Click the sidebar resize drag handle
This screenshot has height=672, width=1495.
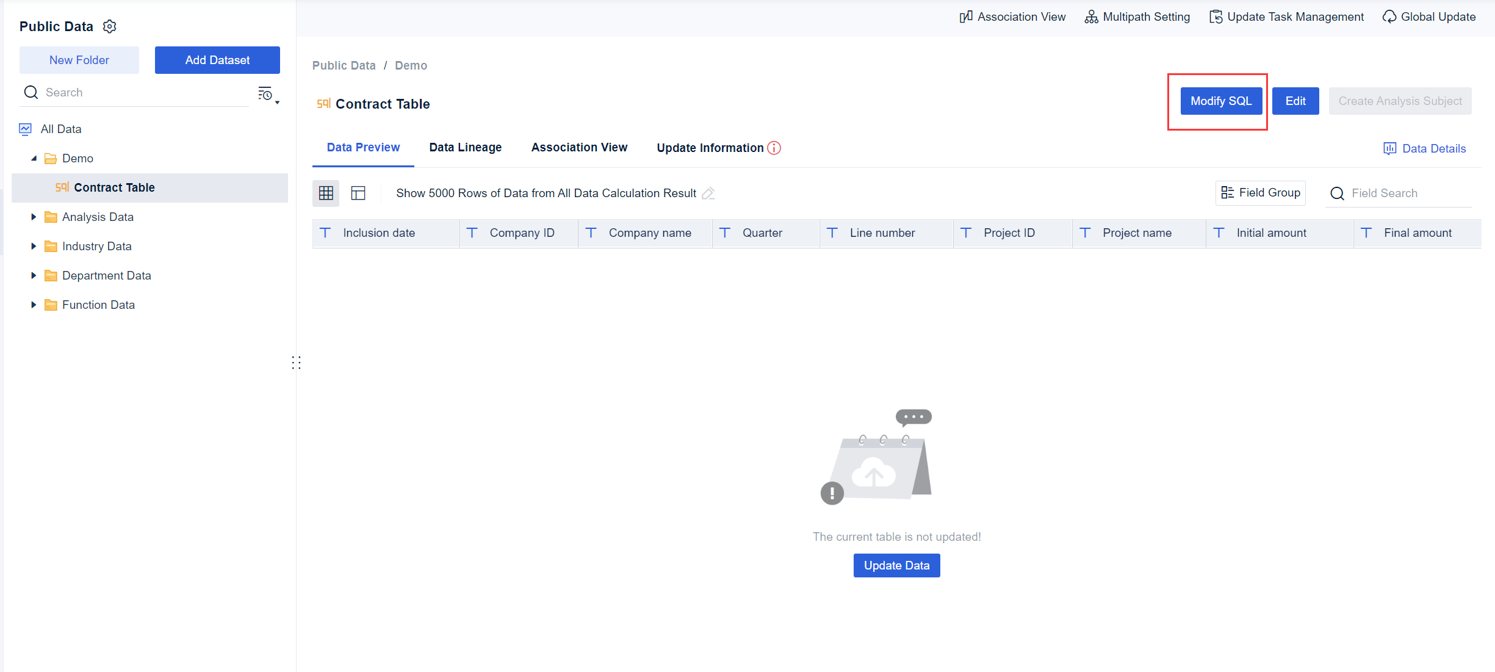296,363
